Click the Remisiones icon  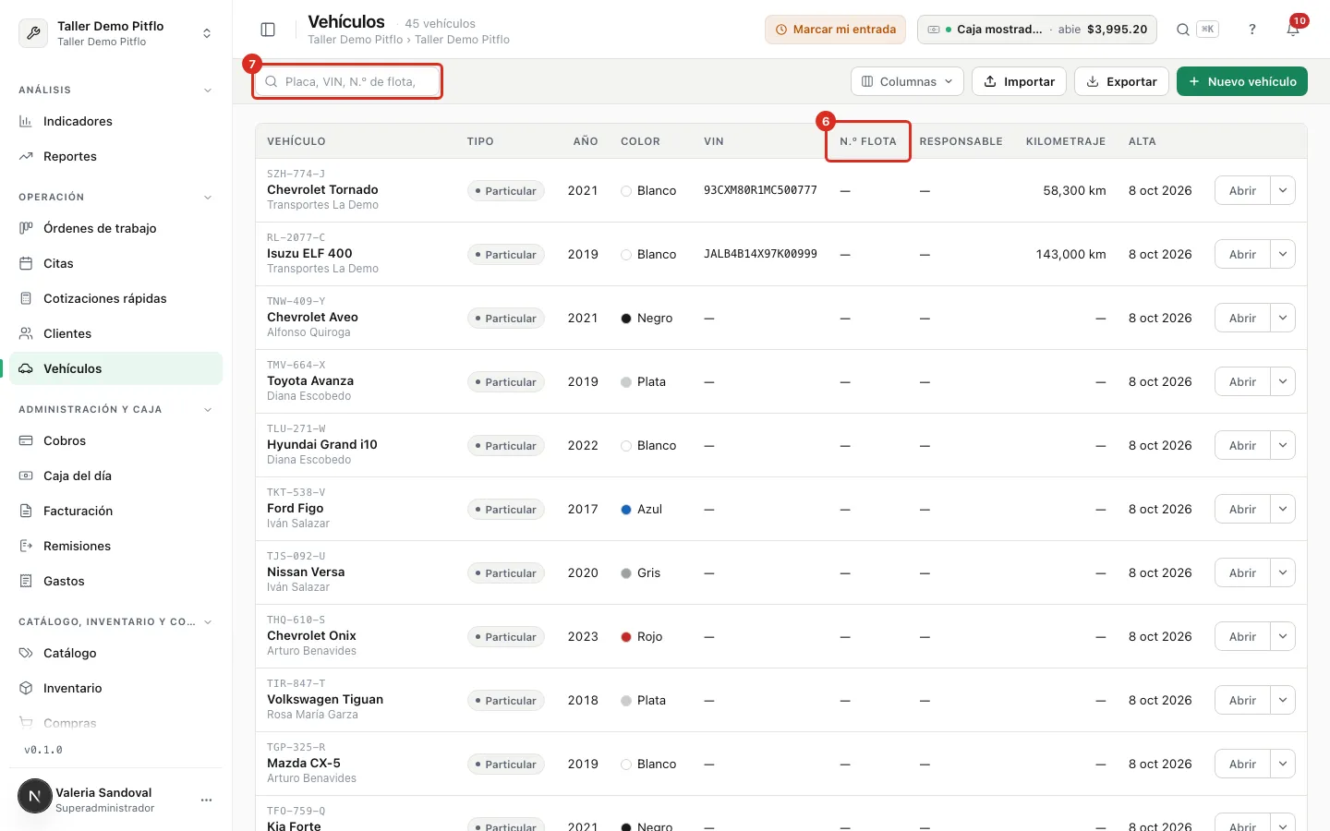click(26, 546)
